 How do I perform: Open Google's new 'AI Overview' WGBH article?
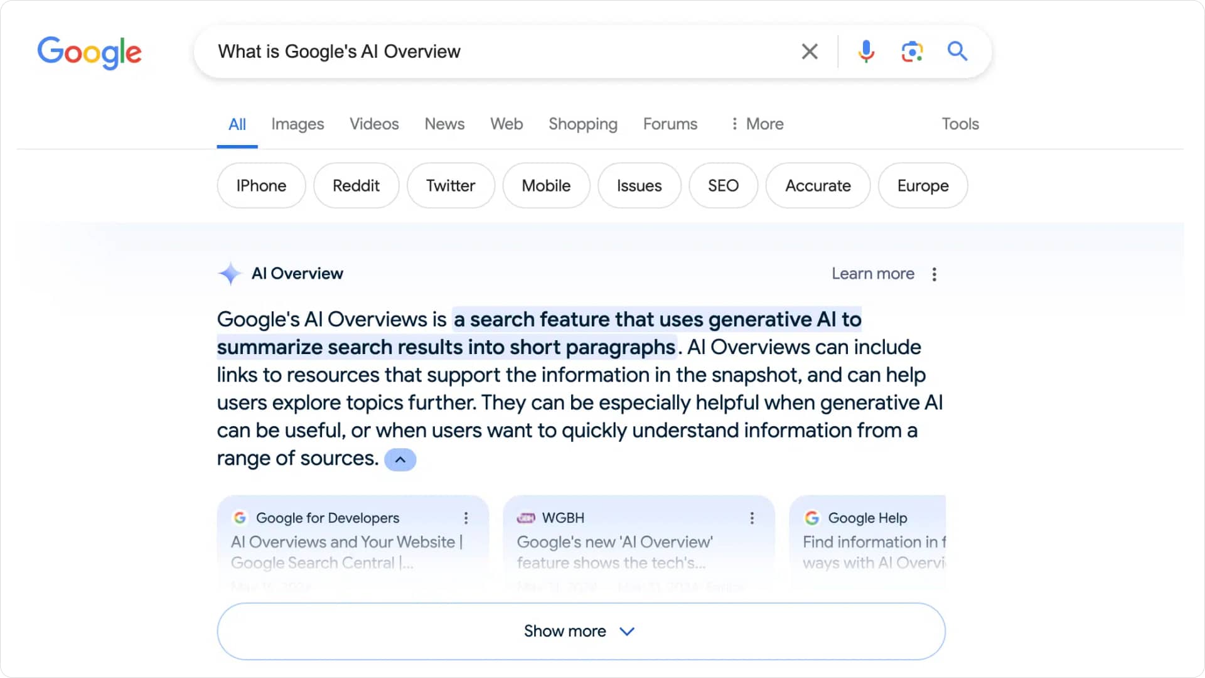tap(614, 552)
